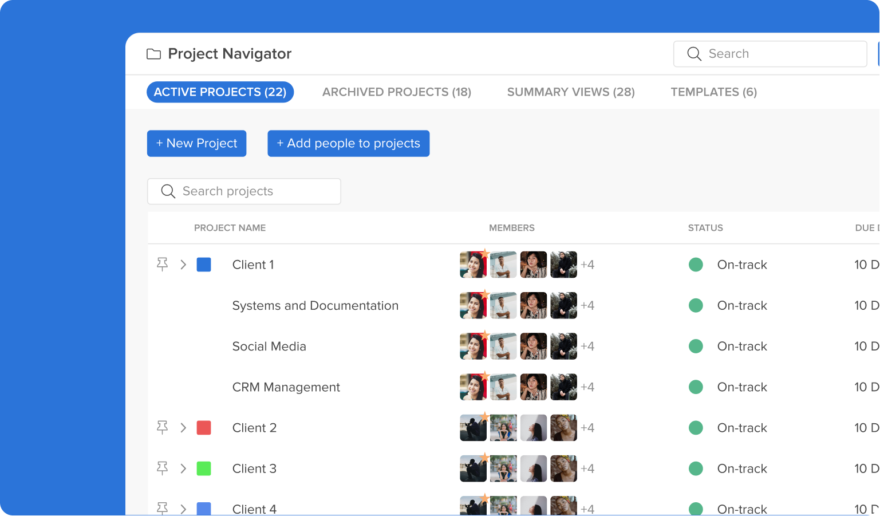Viewport: 880px width, 516px height.
Task: Click the Project Navigator folder icon
Action: coord(153,54)
